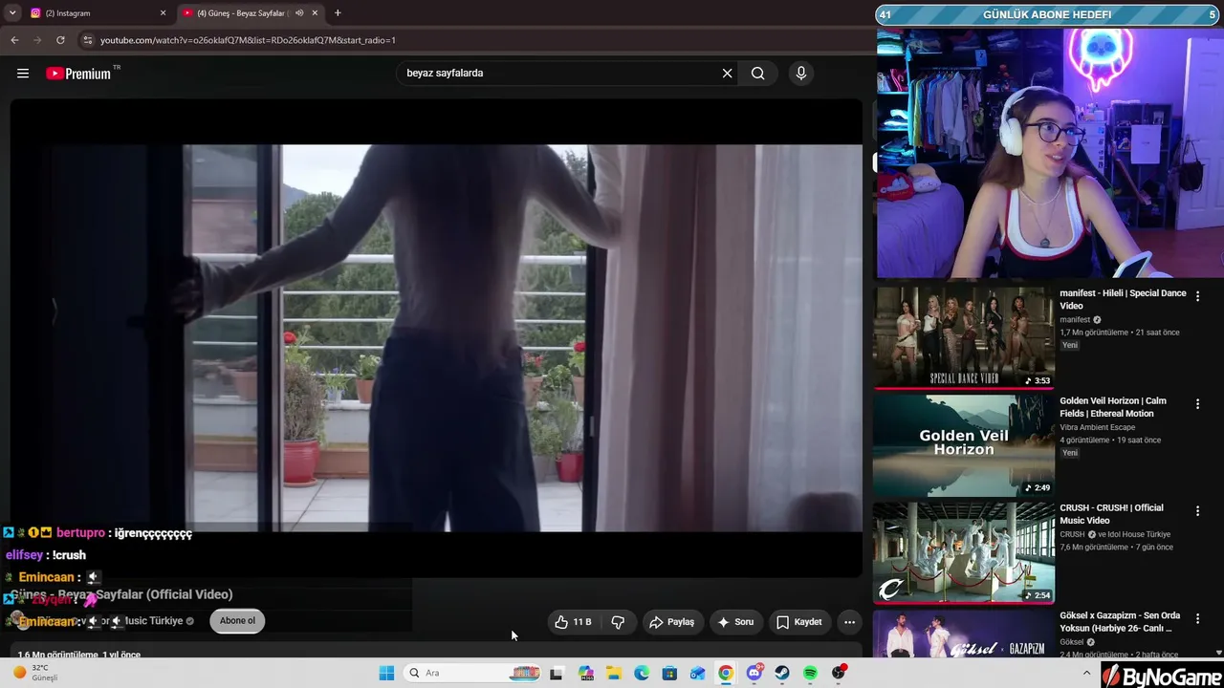Run search with the magnifier button

pyautogui.click(x=757, y=74)
